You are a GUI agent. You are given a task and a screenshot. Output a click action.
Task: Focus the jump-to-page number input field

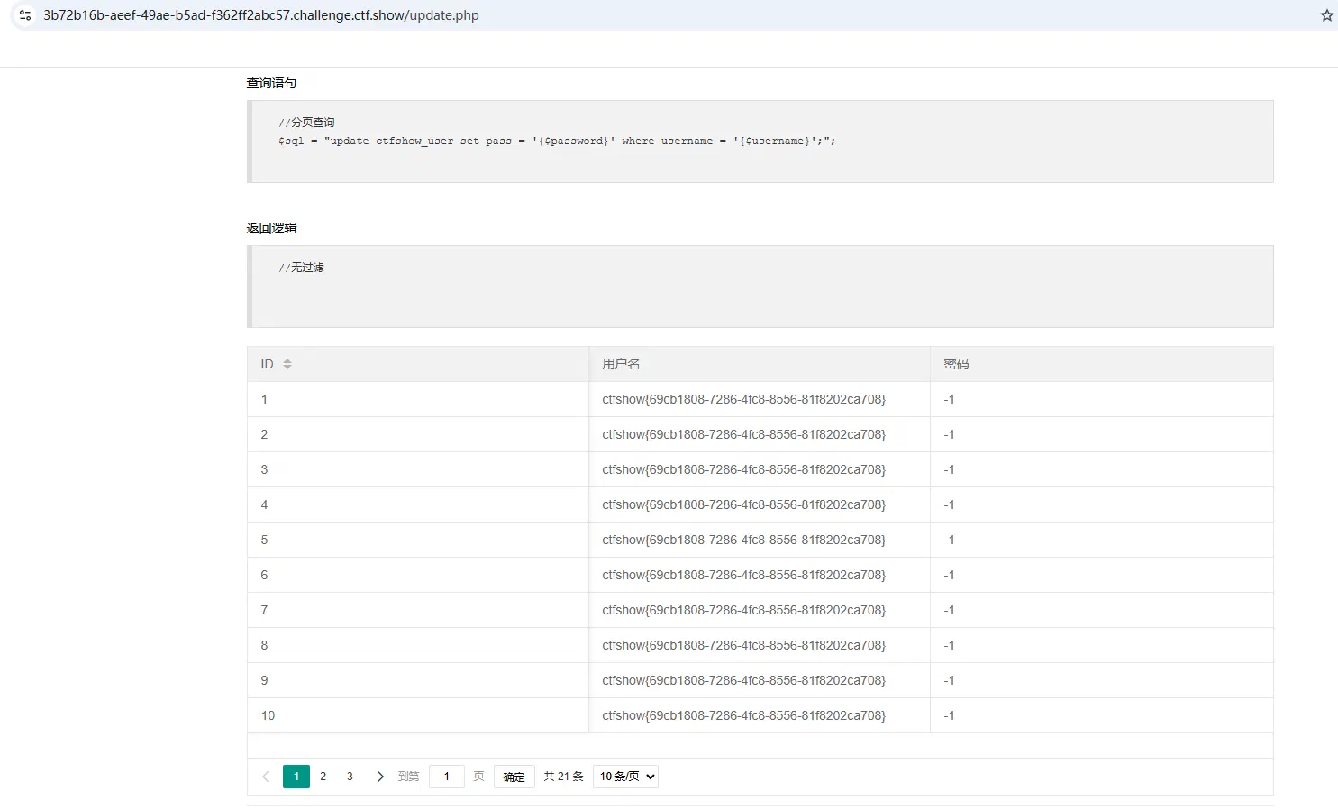(x=447, y=777)
